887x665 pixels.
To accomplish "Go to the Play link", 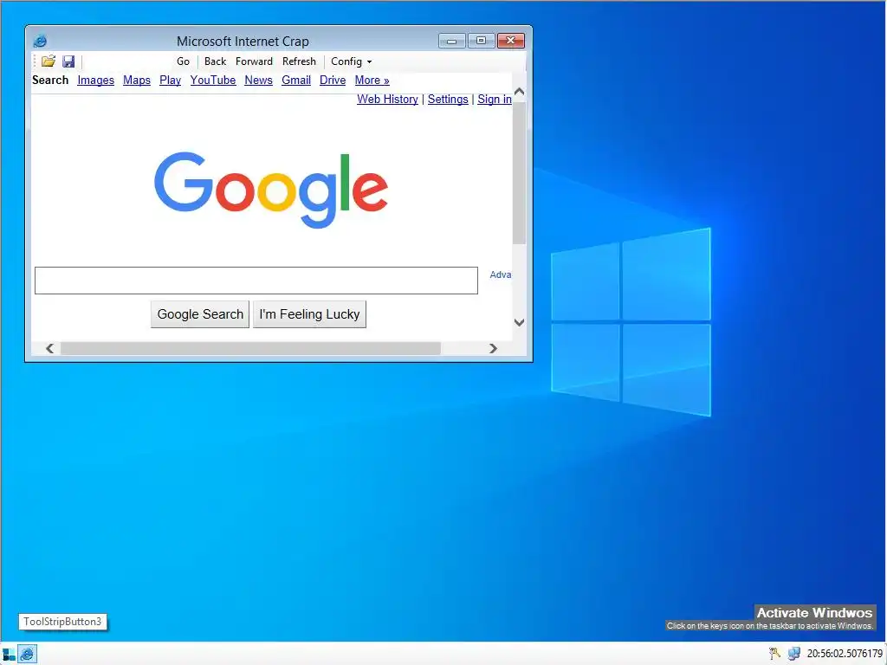I will coord(171,81).
